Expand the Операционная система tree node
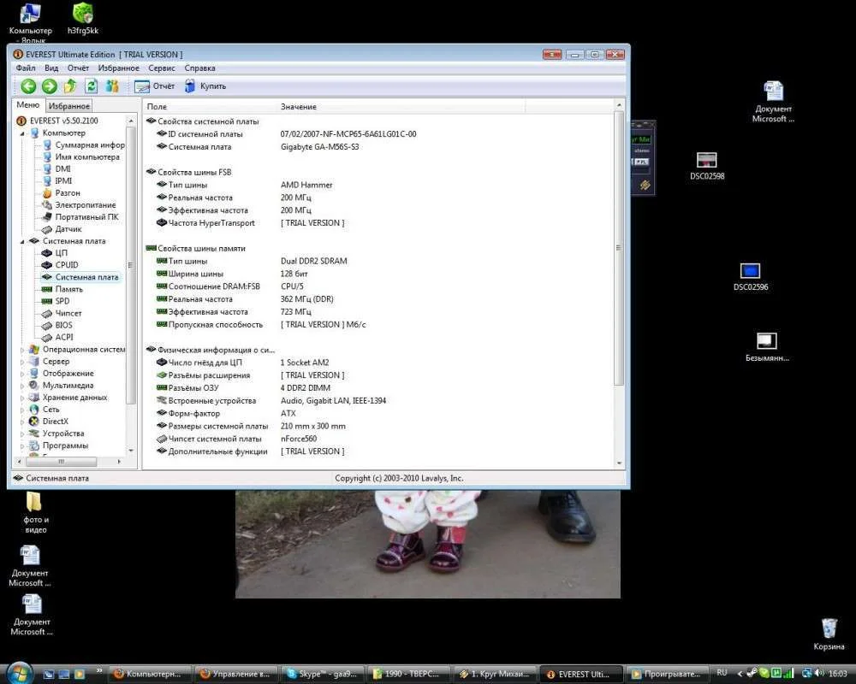The image size is (856, 684). 22,350
